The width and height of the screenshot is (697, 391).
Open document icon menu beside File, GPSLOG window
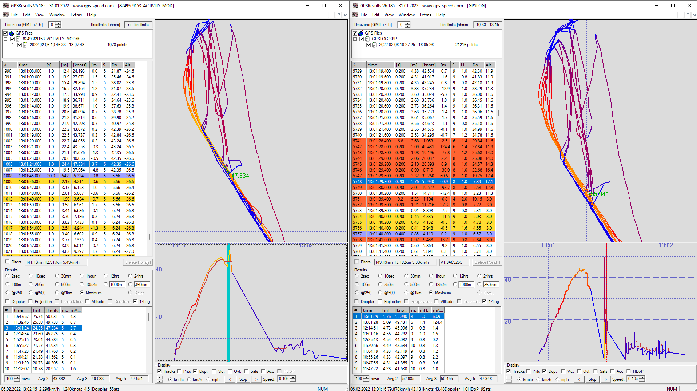[x=355, y=15]
